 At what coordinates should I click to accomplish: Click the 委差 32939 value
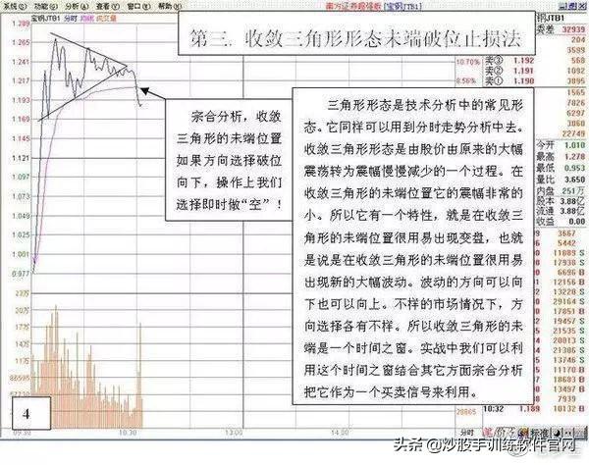click(x=573, y=28)
